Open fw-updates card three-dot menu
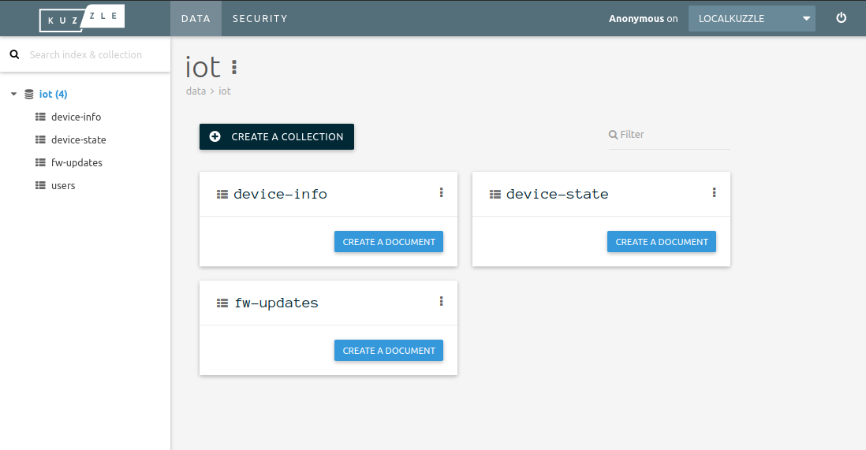Image resolution: width=866 pixels, height=450 pixels. point(441,301)
